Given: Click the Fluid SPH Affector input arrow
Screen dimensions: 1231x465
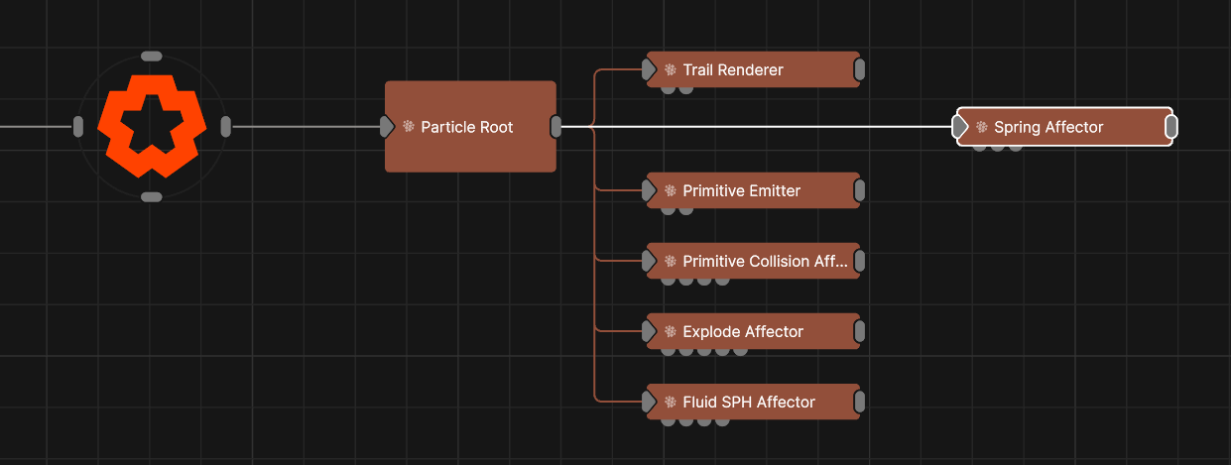Looking at the screenshot, I should click(649, 403).
